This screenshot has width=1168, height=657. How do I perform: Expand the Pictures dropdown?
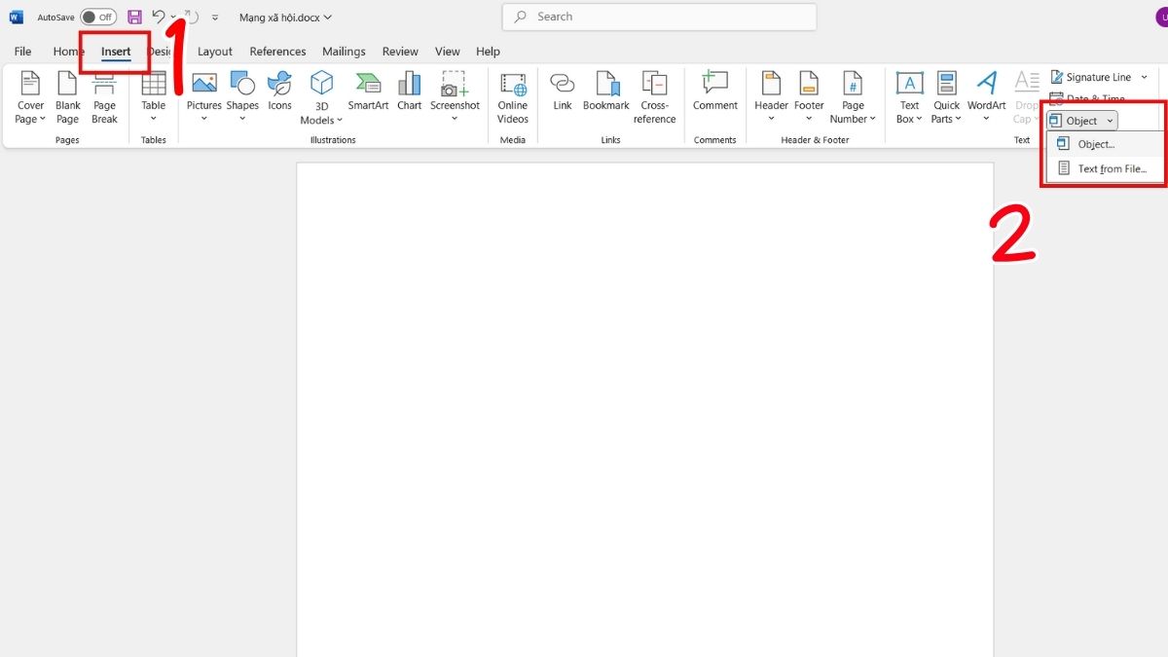click(204, 119)
